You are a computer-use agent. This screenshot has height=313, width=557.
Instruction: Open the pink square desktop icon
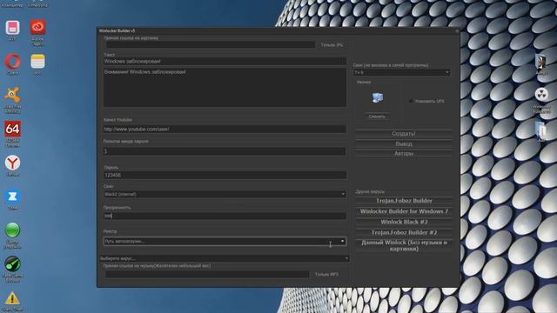click(12, 27)
